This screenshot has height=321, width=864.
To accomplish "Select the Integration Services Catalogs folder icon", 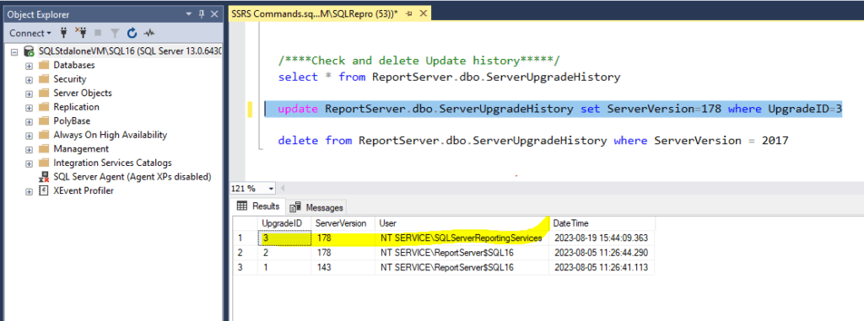I will pyautogui.click(x=44, y=163).
